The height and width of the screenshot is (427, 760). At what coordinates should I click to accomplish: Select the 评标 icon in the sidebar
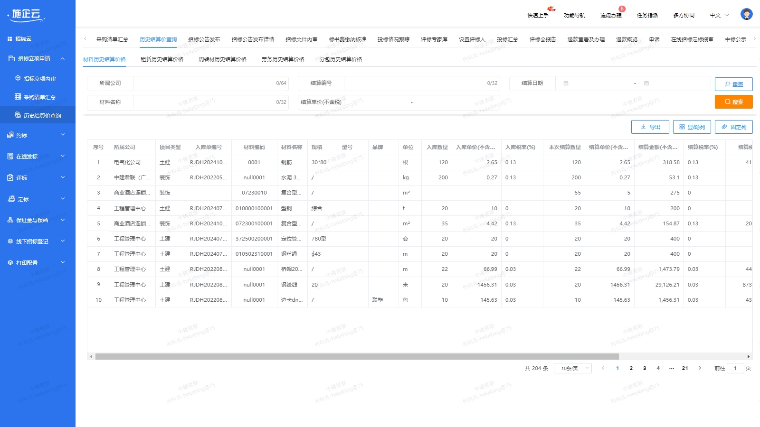click(10, 177)
